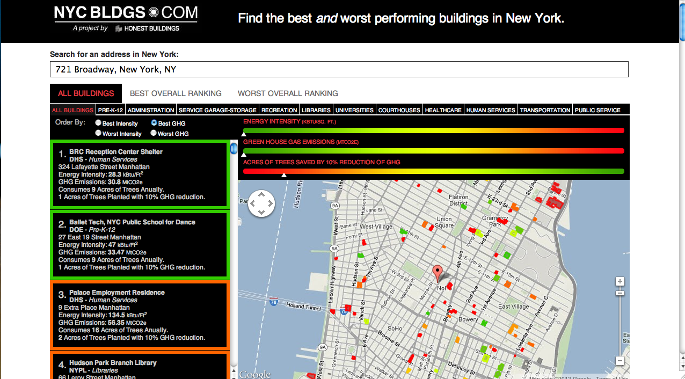685x379 pixels.
Task: Zoom out with the map minus button
Action: click(620, 361)
